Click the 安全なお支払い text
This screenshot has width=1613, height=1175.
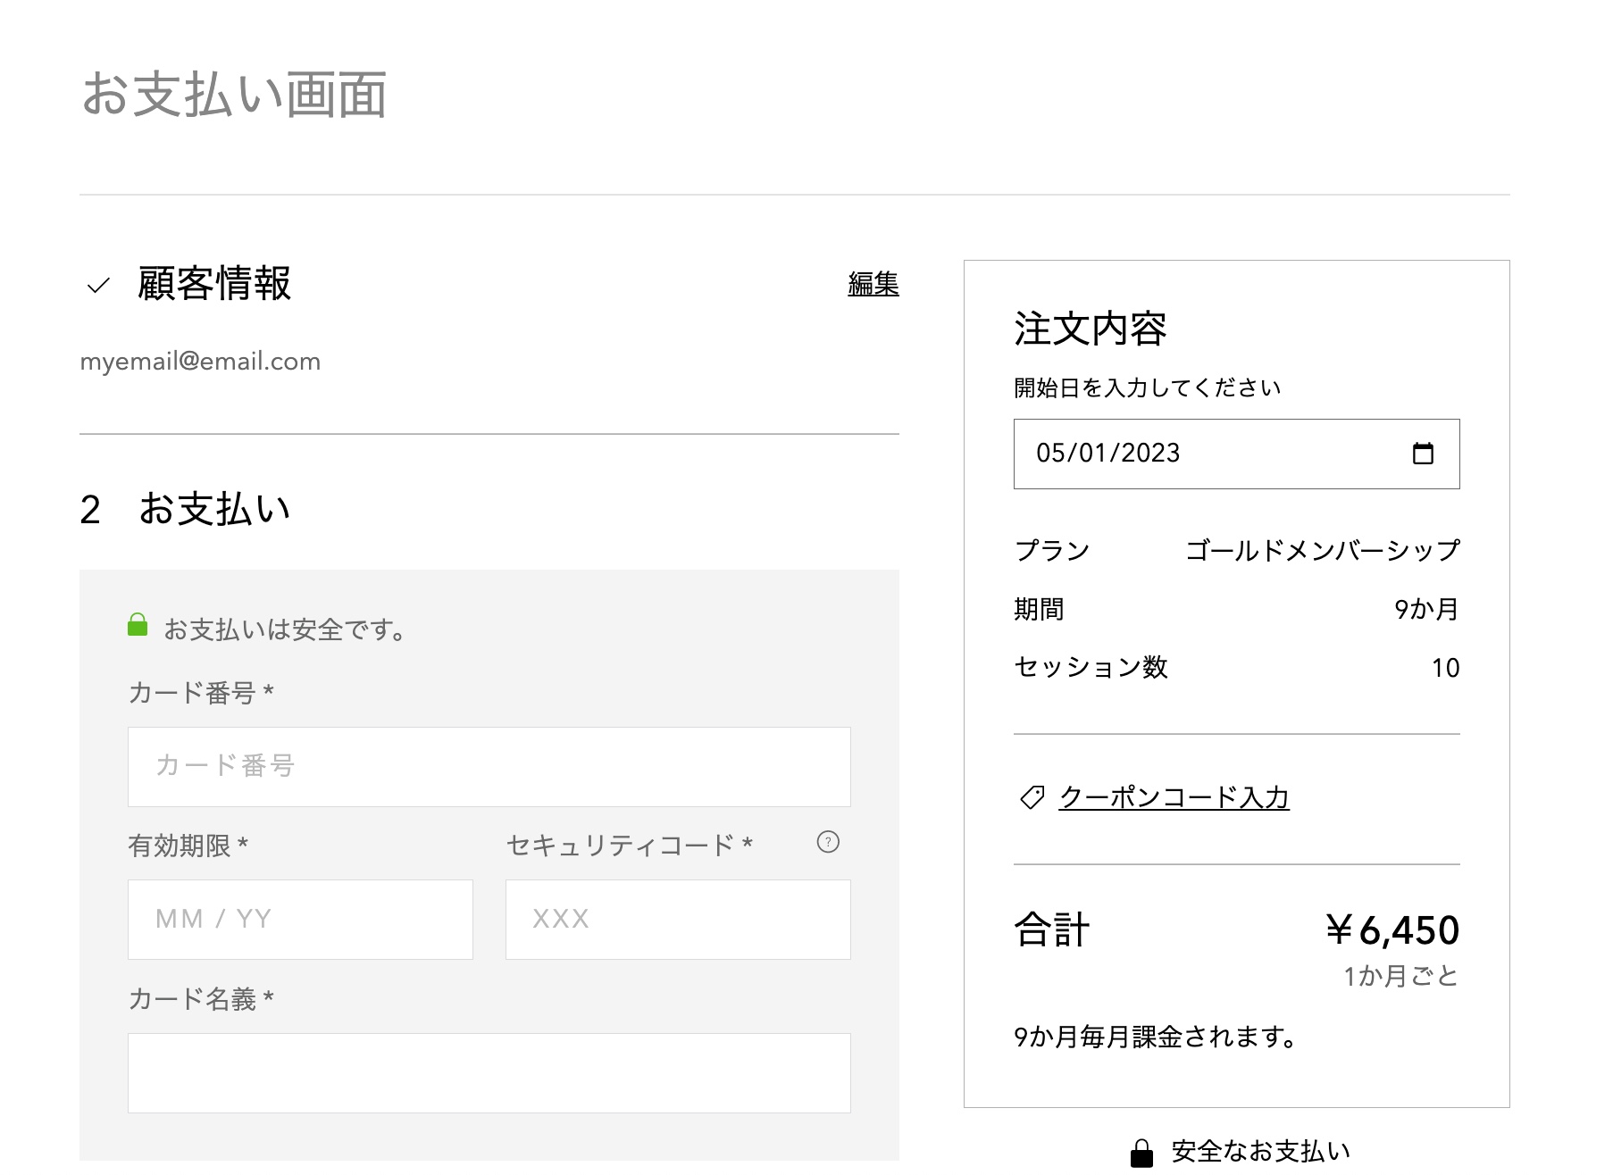(1260, 1152)
